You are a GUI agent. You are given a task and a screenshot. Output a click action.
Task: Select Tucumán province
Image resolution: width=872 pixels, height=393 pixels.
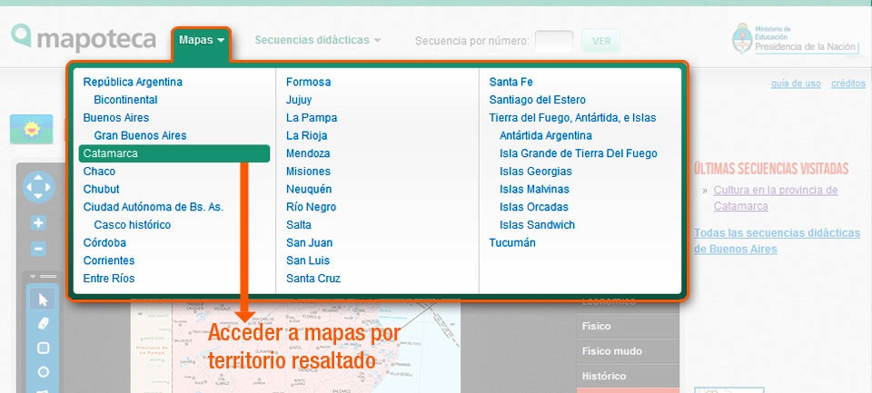tap(512, 243)
